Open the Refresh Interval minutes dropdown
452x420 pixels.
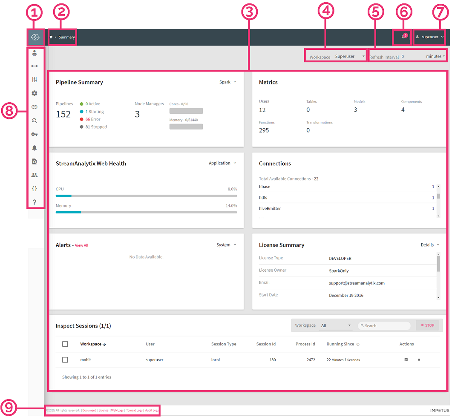pos(435,57)
